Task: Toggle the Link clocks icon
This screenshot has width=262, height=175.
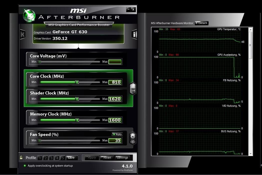Action: click(x=133, y=88)
